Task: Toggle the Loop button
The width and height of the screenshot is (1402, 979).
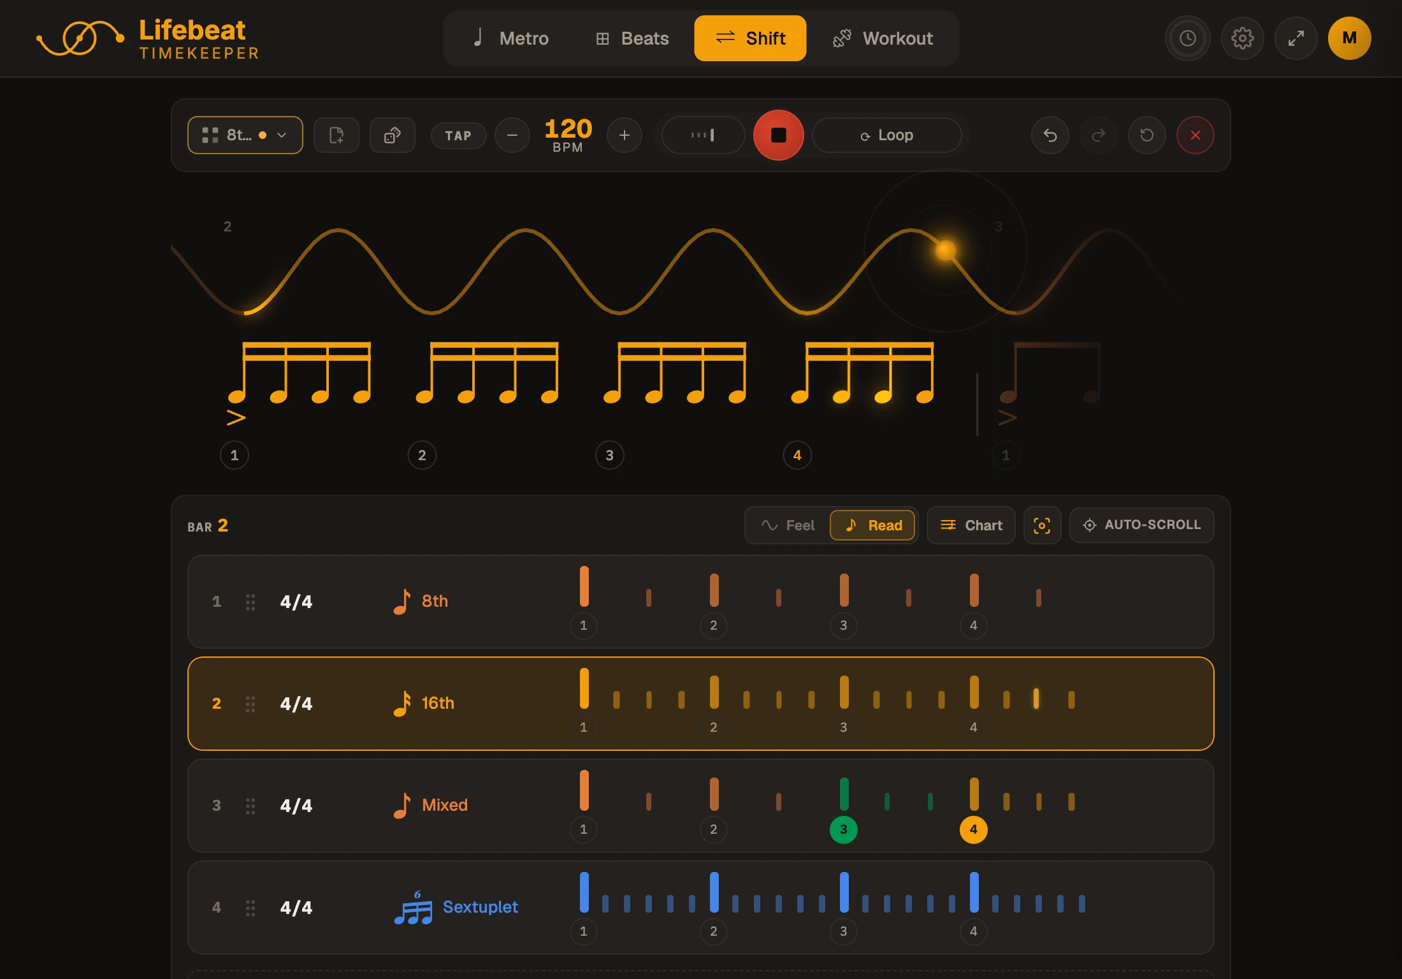Action: [x=887, y=135]
